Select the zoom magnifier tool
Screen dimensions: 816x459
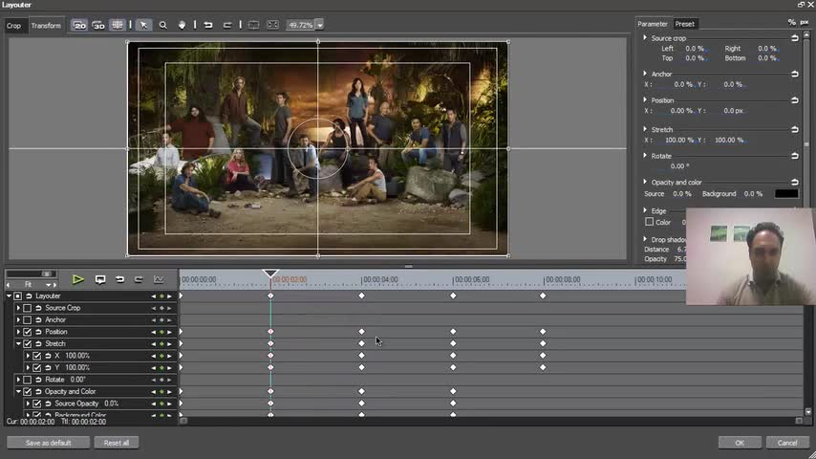(162, 25)
